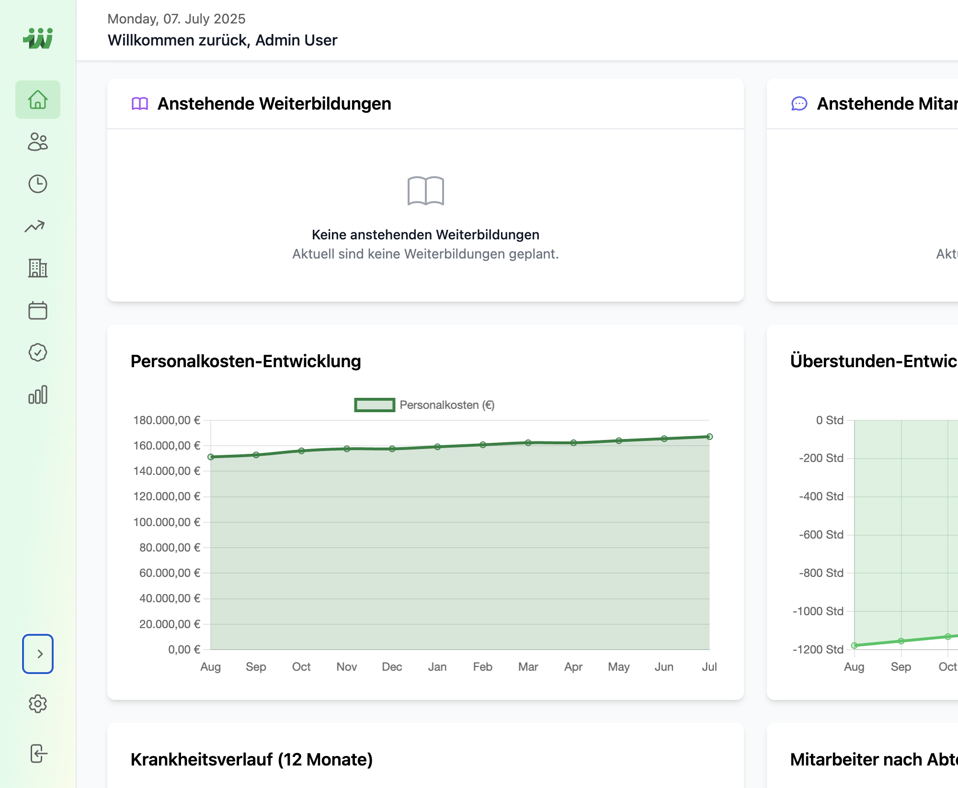
Task: Open the book icon next to Anstehende Weiterbildungen
Action: (x=140, y=103)
